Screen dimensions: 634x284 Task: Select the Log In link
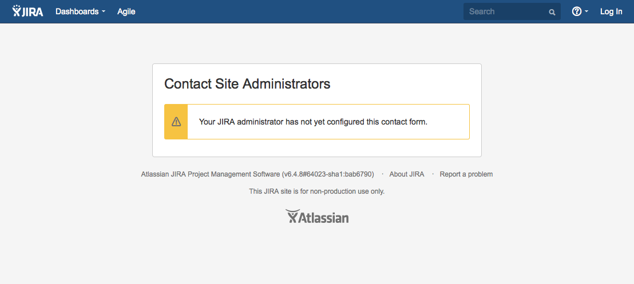click(x=611, y=11)
